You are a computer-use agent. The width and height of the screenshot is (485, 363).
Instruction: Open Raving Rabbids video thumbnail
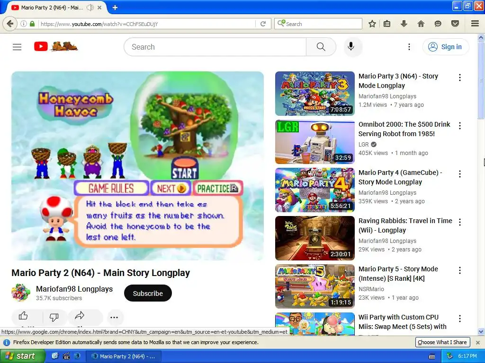click(x=315, y=238)
